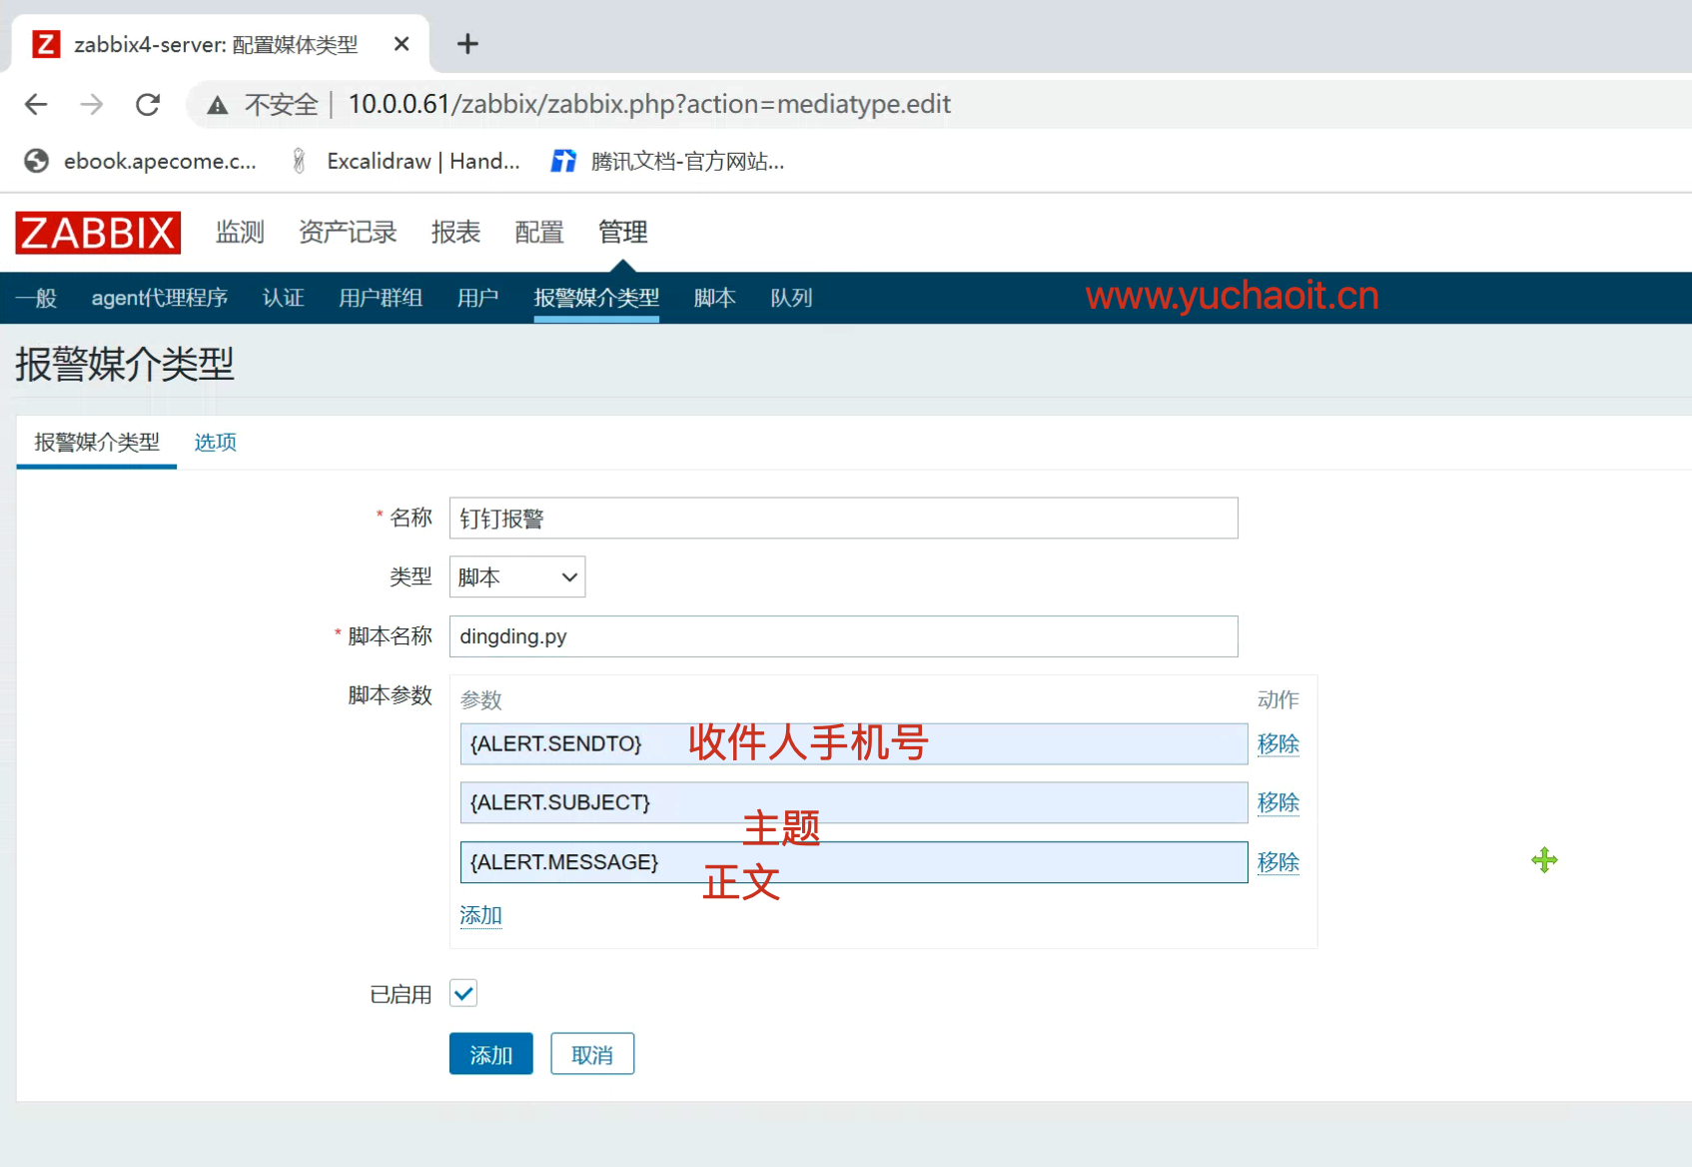Click the 名称 input field
The width and height of the screenshot is (1692, 1167).
843,519
